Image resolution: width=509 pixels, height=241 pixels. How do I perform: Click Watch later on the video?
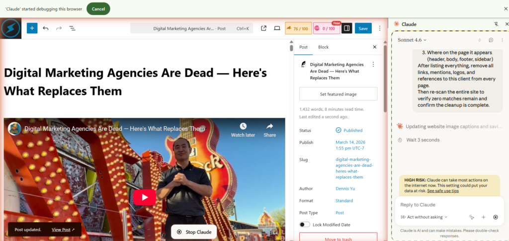tap(243, 130)
